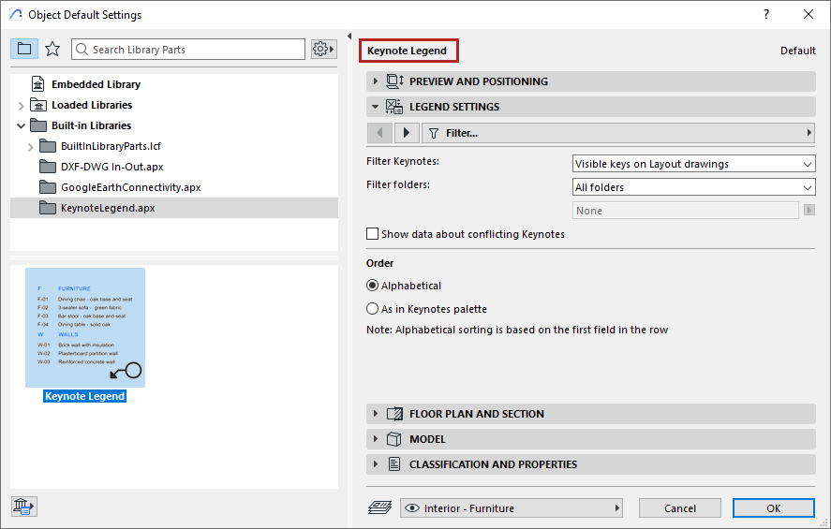Open library search settings gear menu
This screenshot has width=831, height=529.
click(323, 49)
